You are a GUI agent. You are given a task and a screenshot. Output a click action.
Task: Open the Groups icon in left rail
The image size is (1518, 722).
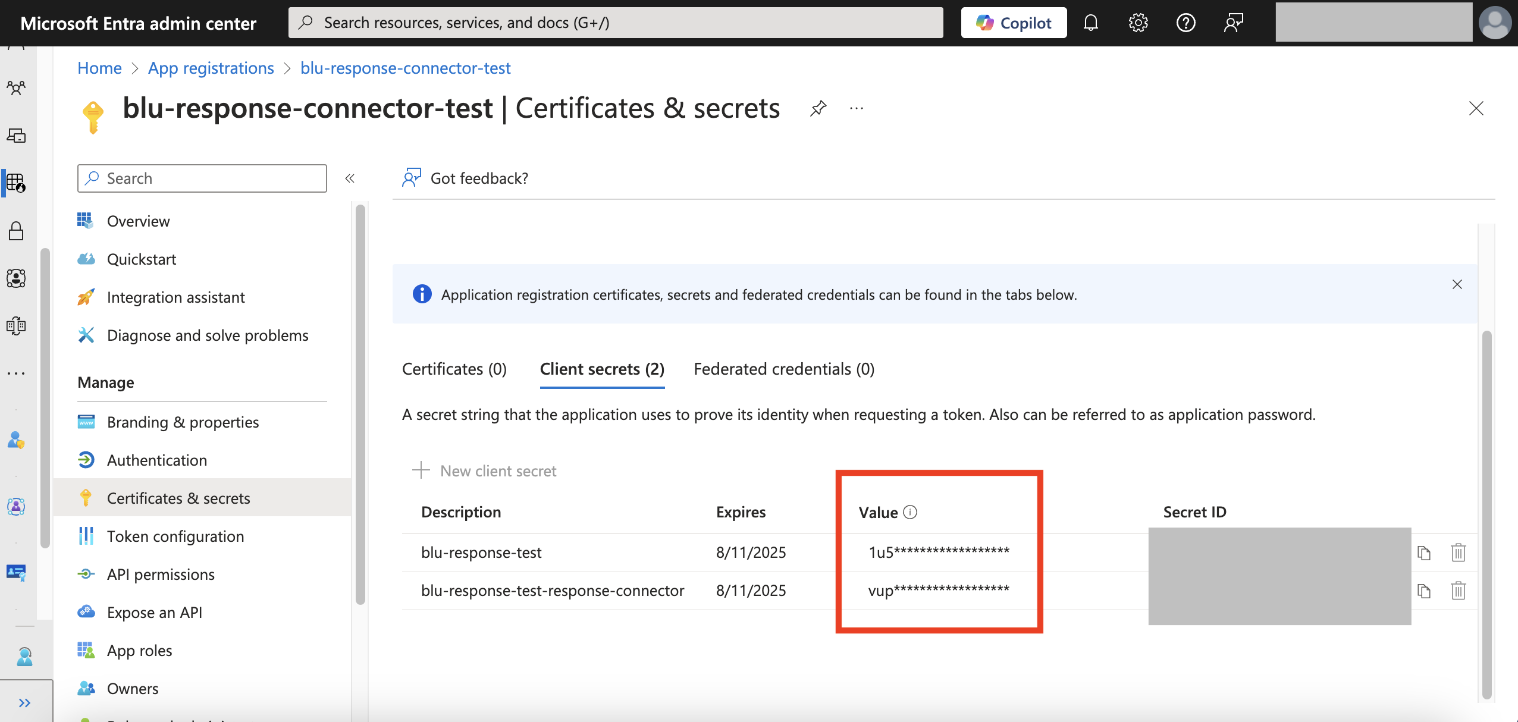16,88
